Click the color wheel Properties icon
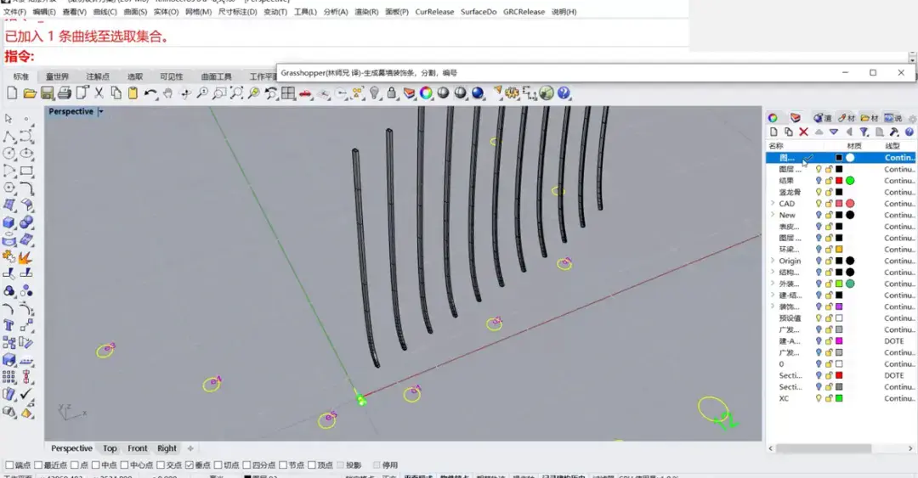This screenshot has width=918, height=478. tap(426, 93)
